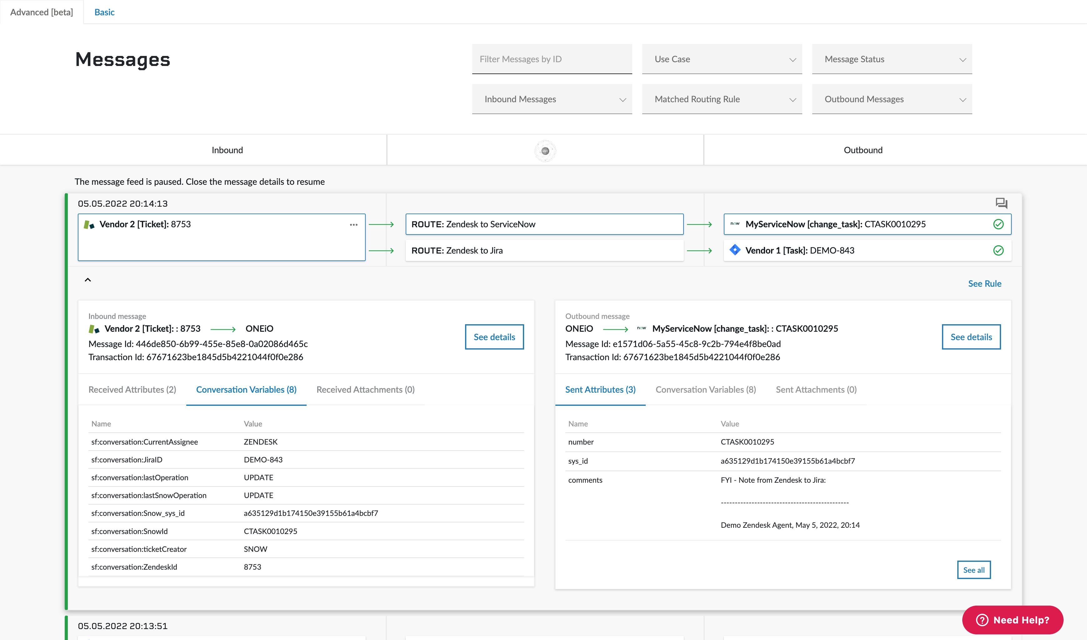Image resolution: width=1087 pixels, height=640 pixels.
Task: Click the CTASK0010295 value for SnowId variable
Action: 270,531
